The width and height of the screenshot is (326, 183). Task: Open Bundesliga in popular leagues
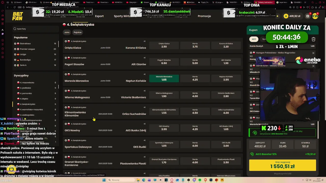[x=35, y=60]
